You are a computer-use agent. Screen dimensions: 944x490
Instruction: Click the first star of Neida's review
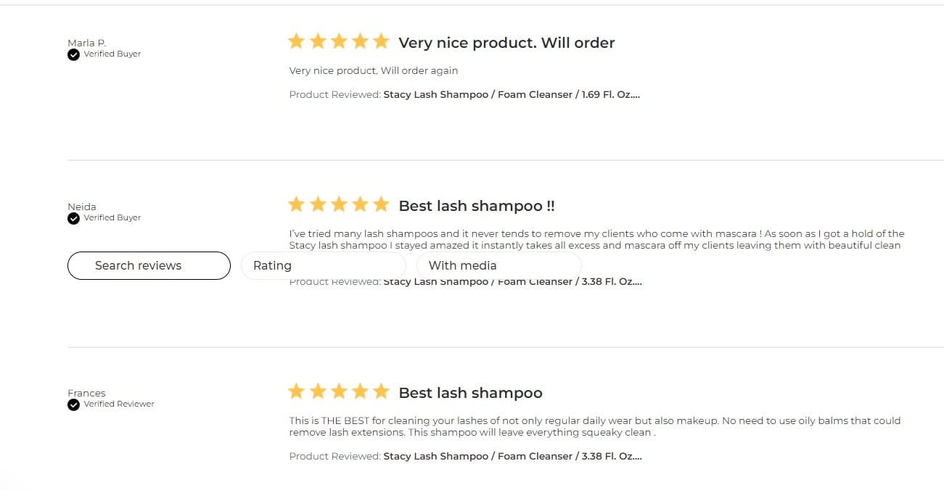coord(296,205)
